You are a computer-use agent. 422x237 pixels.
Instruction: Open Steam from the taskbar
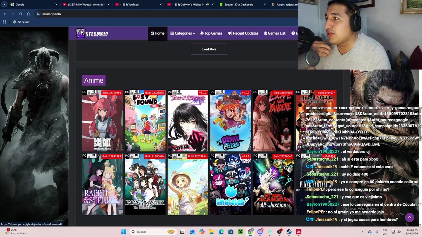(289, 232)
